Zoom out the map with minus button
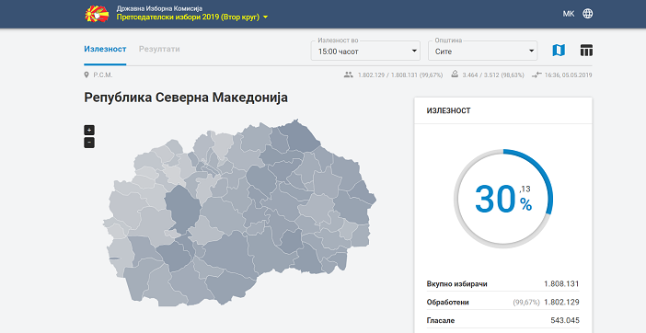This screenshot has height=333, width=646. (x=89, y=143)
